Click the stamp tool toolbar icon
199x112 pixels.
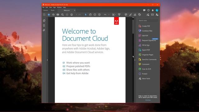(140, 15)
